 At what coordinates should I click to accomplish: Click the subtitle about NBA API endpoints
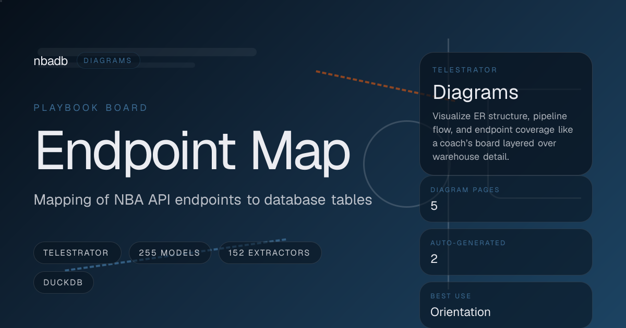click(x=203, y=200)
